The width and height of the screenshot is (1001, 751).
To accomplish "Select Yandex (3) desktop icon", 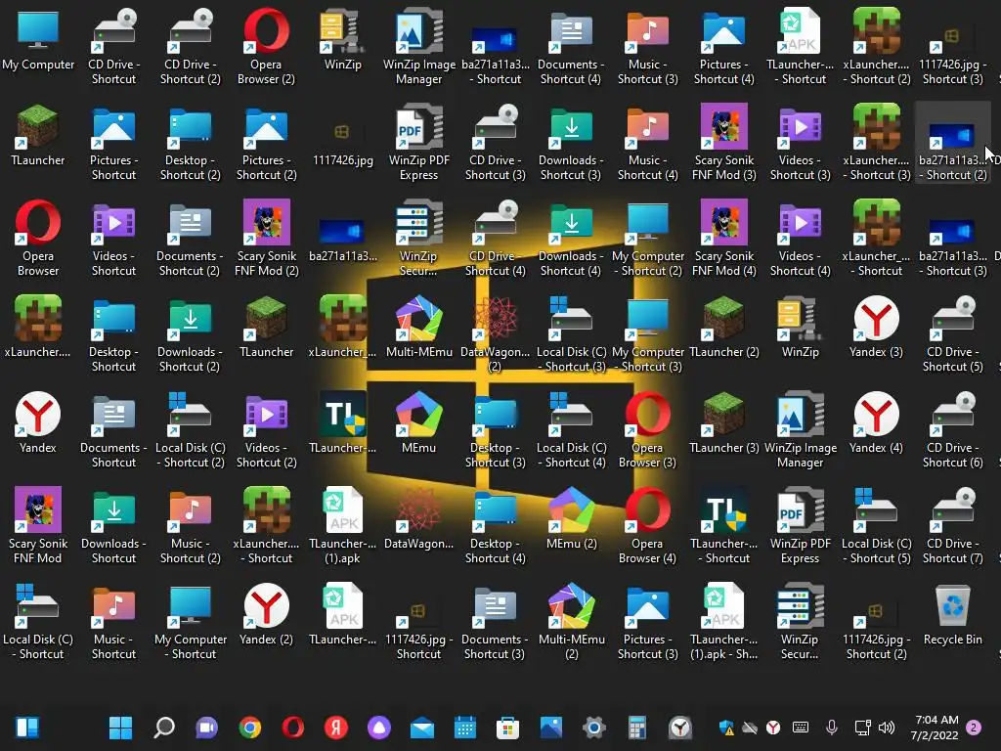I will [x=877, y=326].
